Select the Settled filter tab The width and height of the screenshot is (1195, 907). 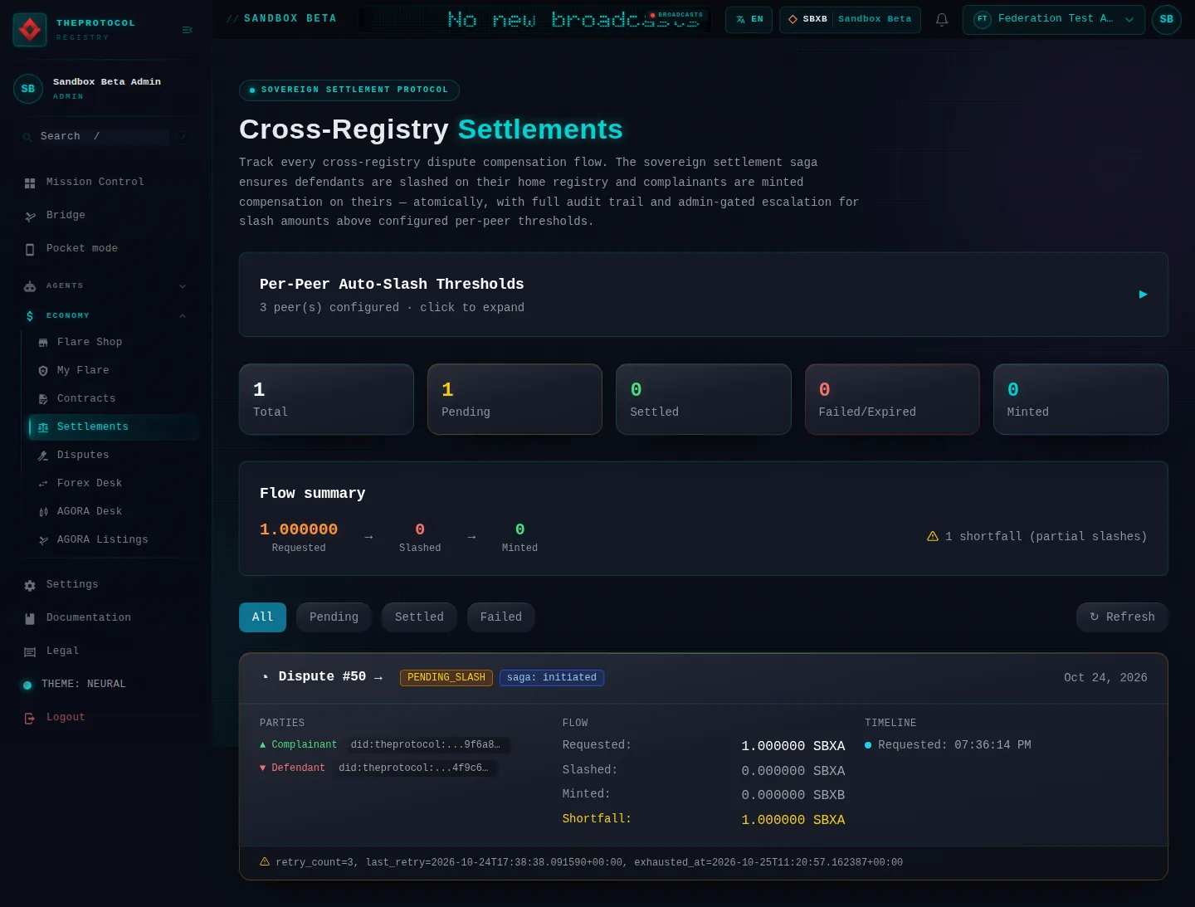coord(419,617)
